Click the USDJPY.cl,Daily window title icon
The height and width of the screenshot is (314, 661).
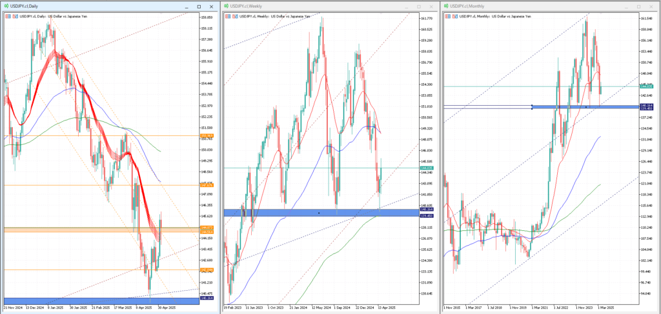[6, 6]
